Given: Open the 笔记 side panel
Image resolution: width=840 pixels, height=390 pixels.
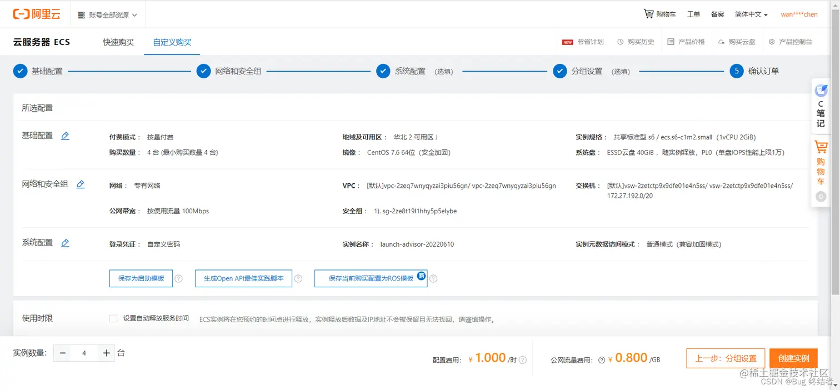Looking at the screenshot, I should (x=821, y=107).
